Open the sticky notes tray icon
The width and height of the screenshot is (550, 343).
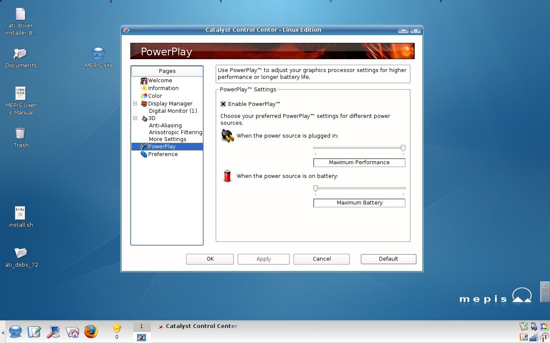[523, 337]
